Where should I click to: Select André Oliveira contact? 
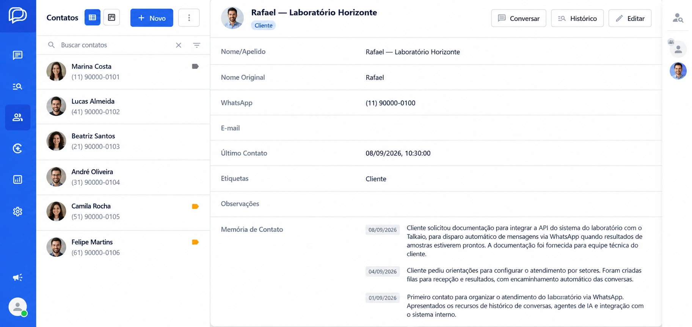click(x=123, y=177)
